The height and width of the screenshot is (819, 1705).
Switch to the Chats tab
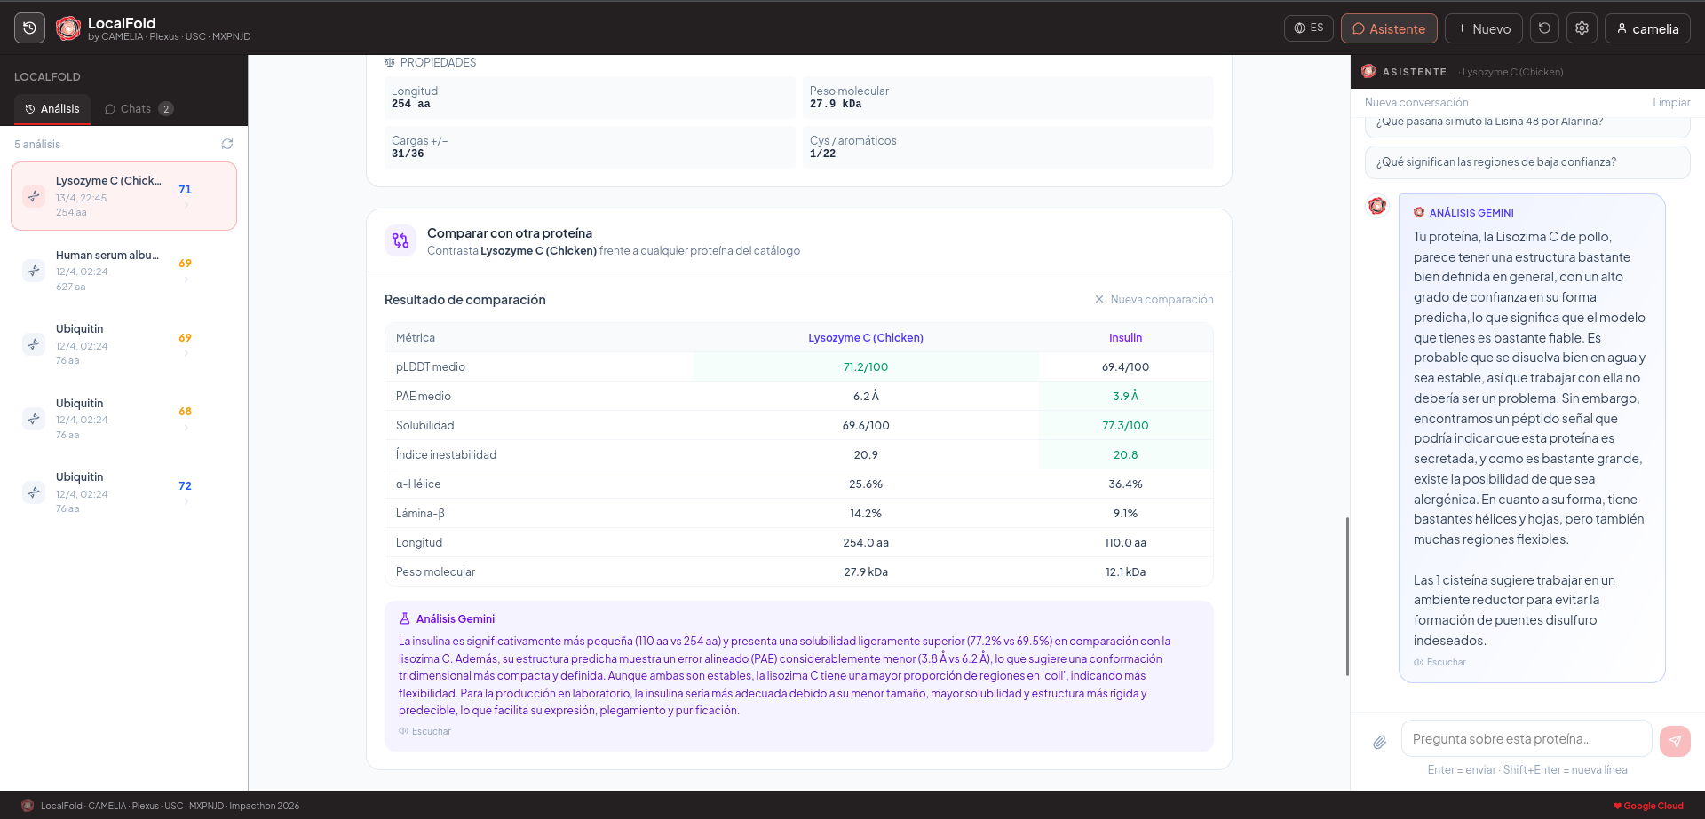[139, 109]
